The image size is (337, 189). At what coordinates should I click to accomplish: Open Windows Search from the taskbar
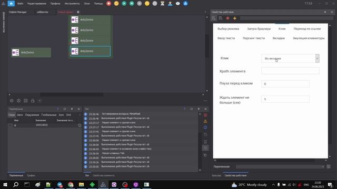coord(16,184)
